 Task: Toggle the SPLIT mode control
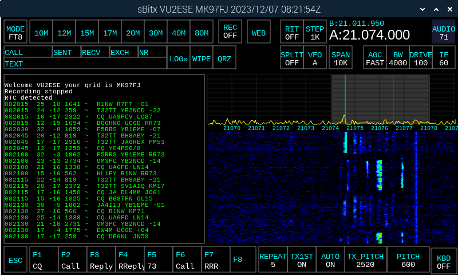[x=292, y=58]
